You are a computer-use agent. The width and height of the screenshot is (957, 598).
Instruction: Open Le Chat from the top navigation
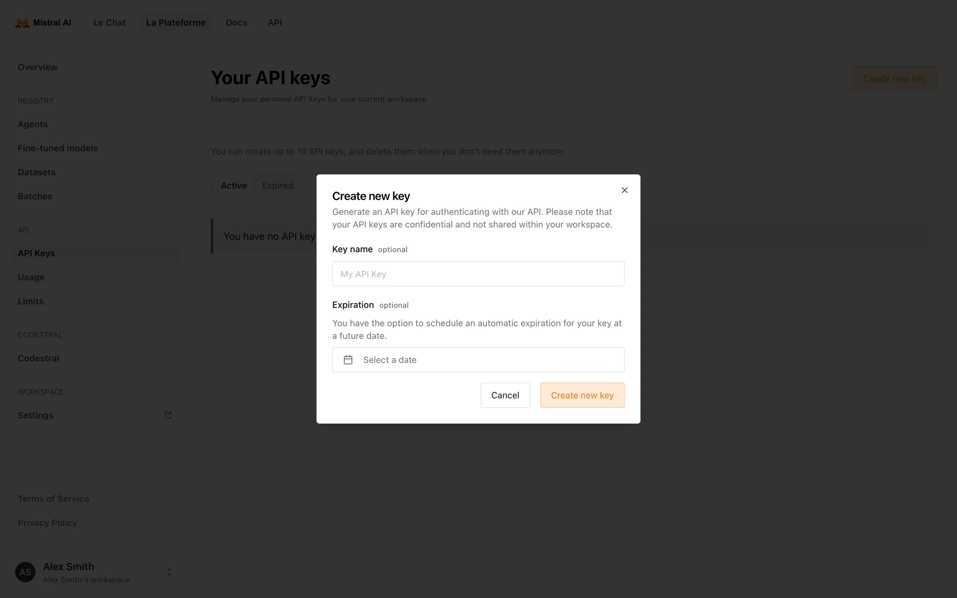(x=110, y=23)
